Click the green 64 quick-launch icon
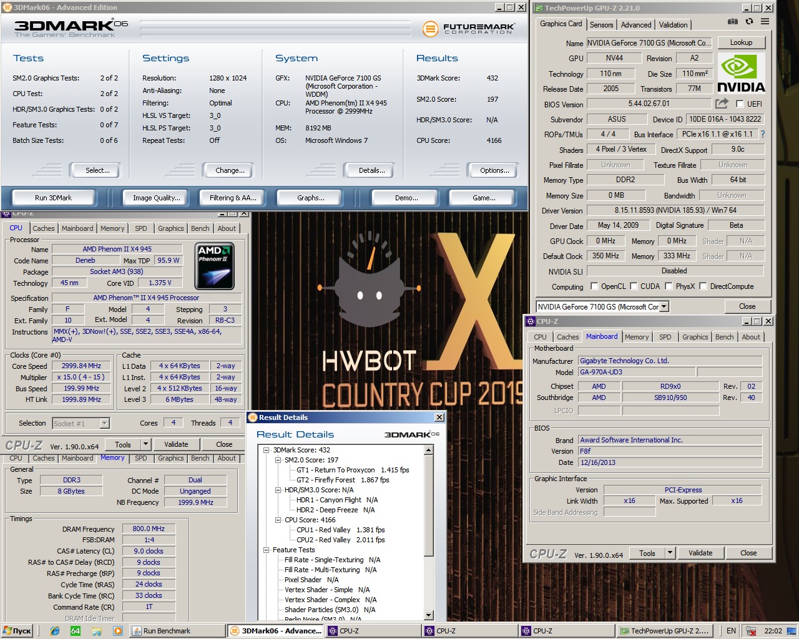The width and height of the screenshot is (799, 639). (76, 631)
